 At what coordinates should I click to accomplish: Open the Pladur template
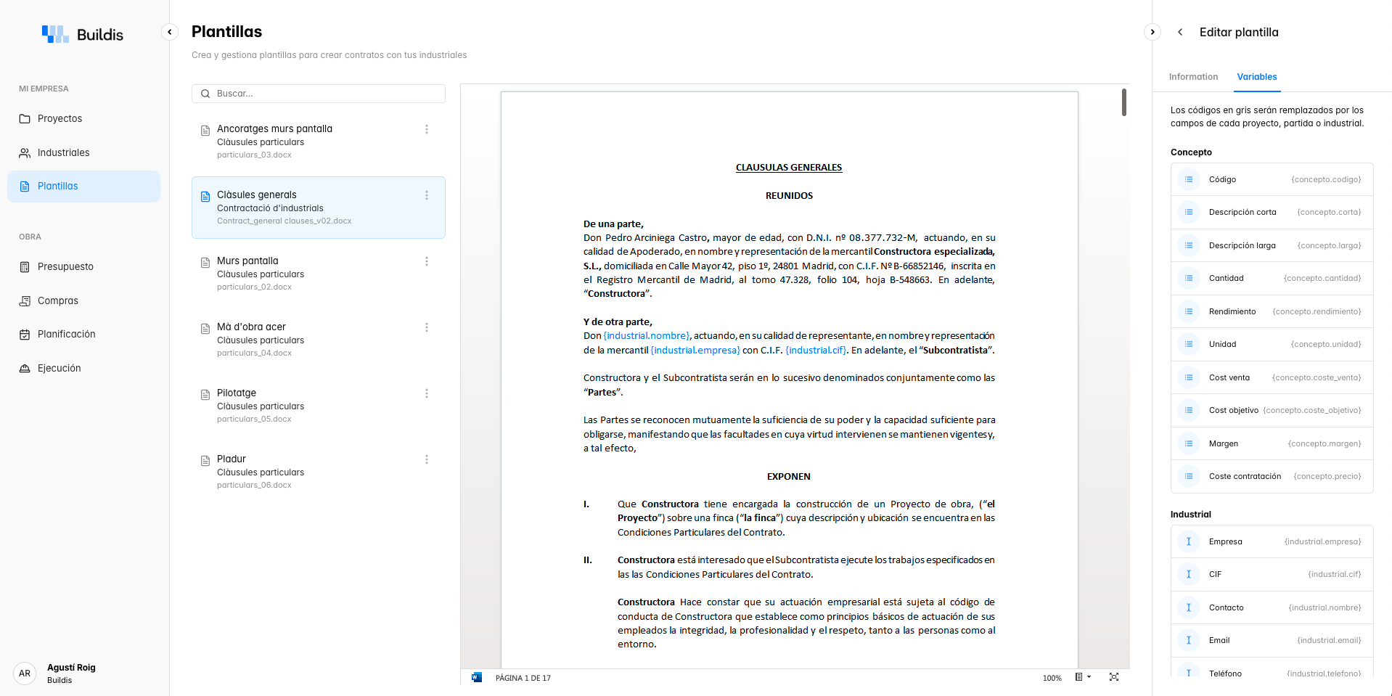tap(319, 472)
